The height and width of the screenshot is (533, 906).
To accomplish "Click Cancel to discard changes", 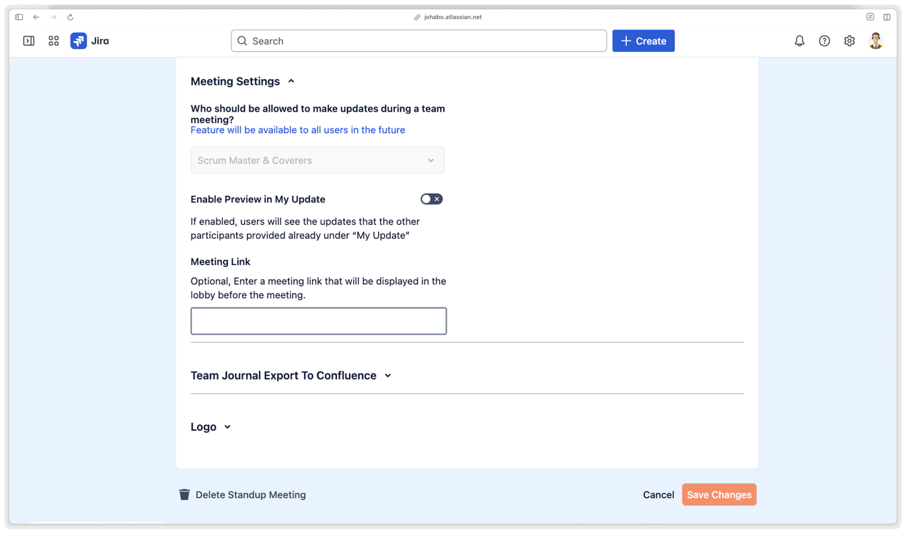I will (x=658, y=495).
